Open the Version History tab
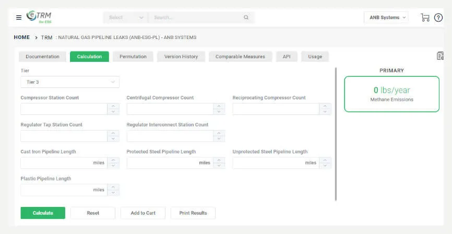 pyautogui.click(x=181, y=57)
